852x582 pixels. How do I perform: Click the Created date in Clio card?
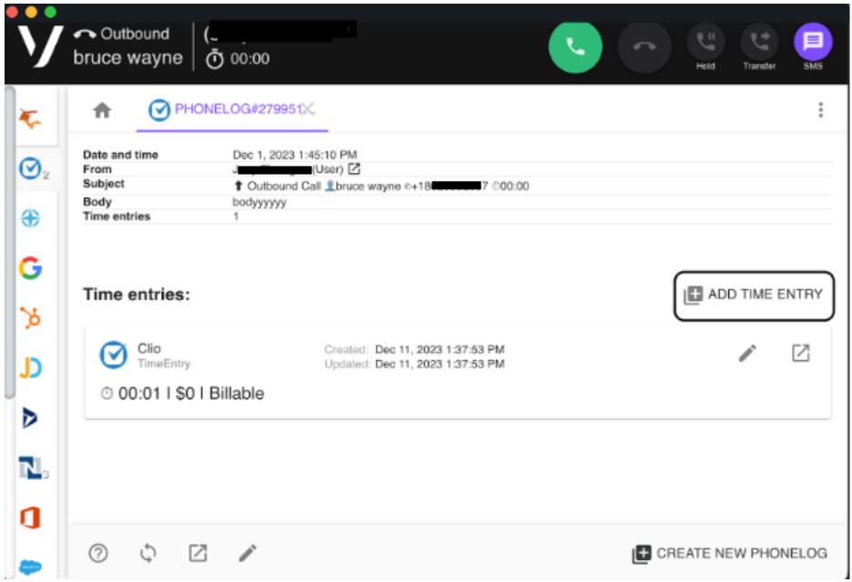click(440, 349)
